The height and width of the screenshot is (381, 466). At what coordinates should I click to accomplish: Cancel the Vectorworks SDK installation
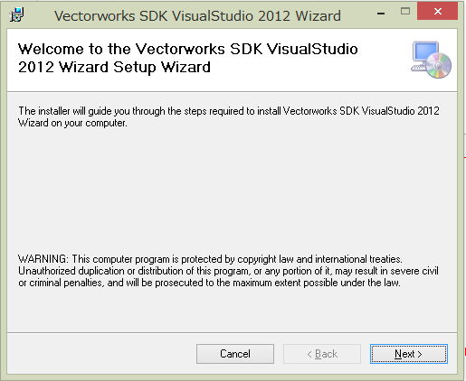pos(235,354)
